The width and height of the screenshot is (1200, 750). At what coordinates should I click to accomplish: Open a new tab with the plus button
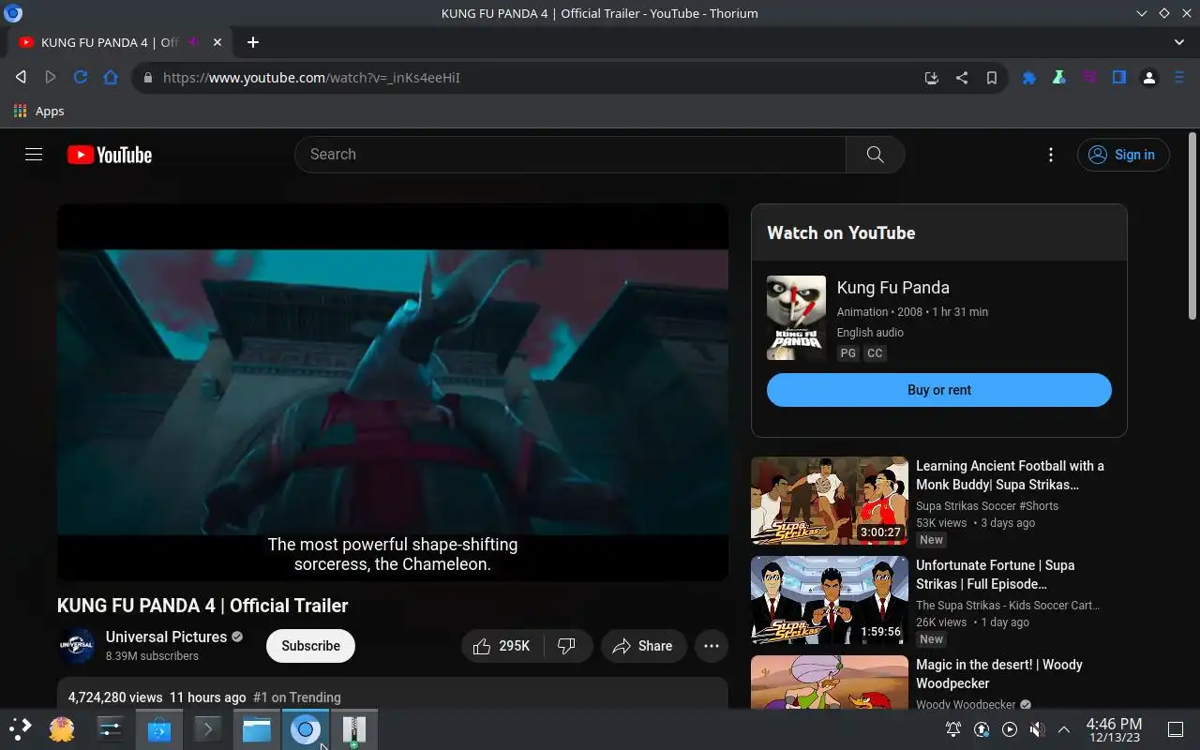[x=252, y=42]
